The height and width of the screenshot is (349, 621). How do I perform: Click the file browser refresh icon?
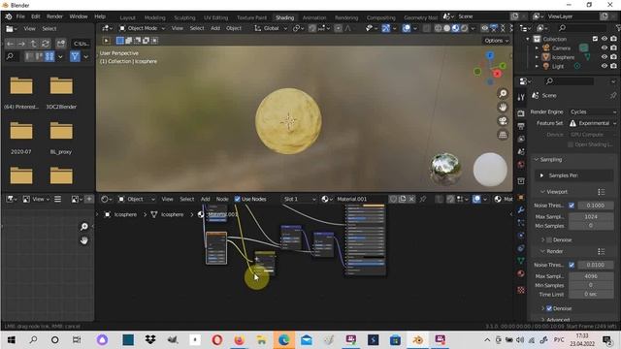pyautogui.click(x=46, y=44)
